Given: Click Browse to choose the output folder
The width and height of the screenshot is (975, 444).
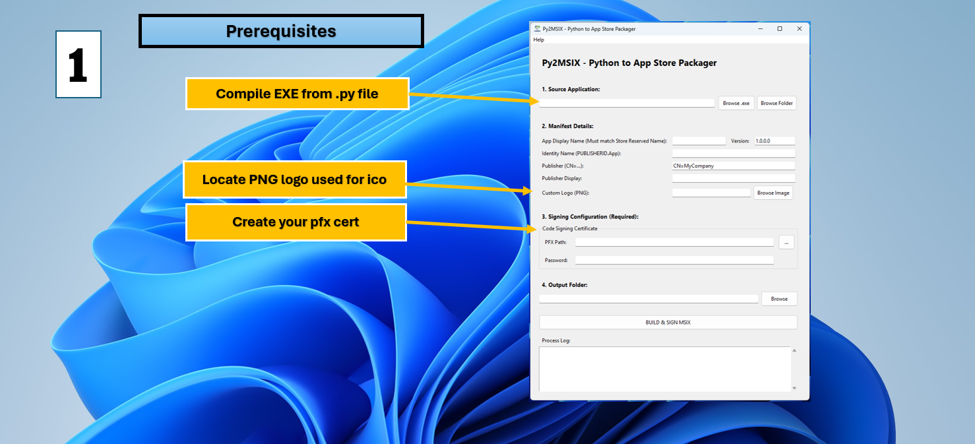Looking at the screenshot, I should point(779,298).
